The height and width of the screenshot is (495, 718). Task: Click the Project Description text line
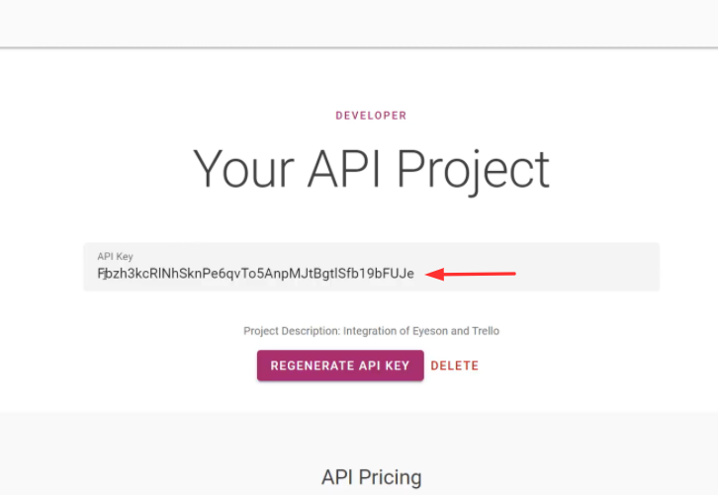(371, 331)
